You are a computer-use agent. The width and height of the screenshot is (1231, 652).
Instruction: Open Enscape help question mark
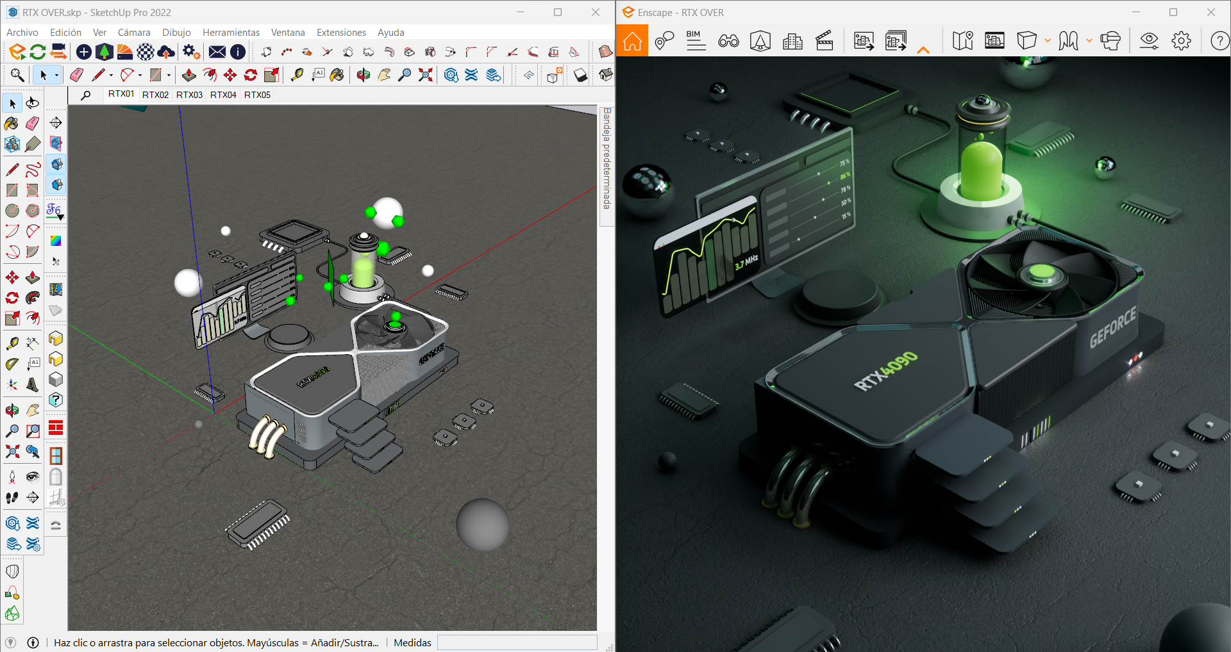click(x=1219, y=41)
